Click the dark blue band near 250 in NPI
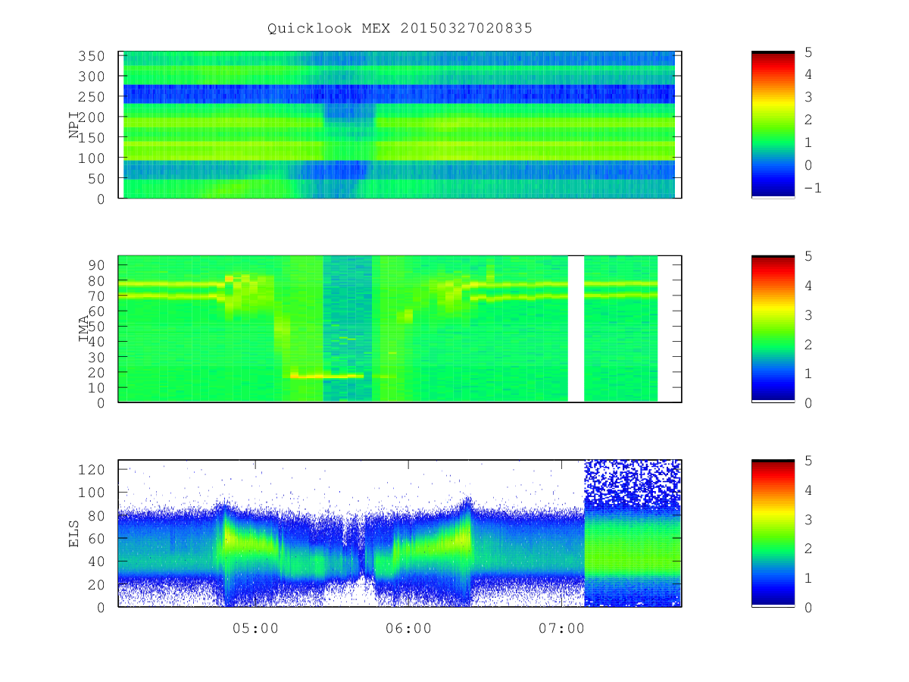The image size is (909, 682). pyautogui.click(x=399, y=94)
